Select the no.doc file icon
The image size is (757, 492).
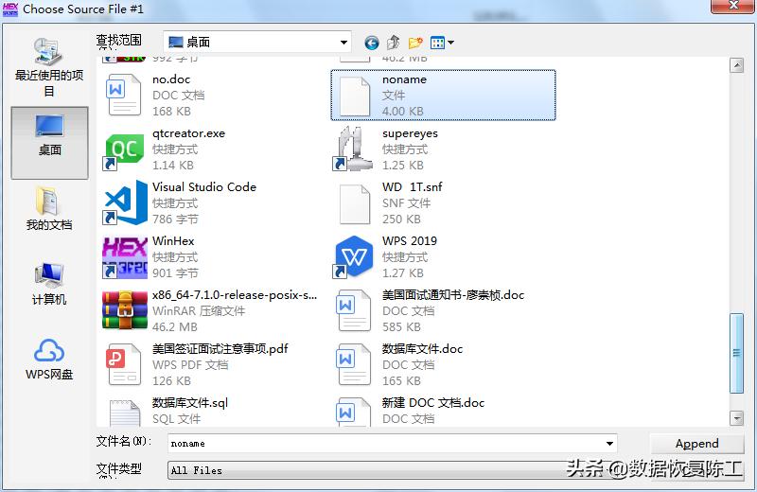click(124, 96)
